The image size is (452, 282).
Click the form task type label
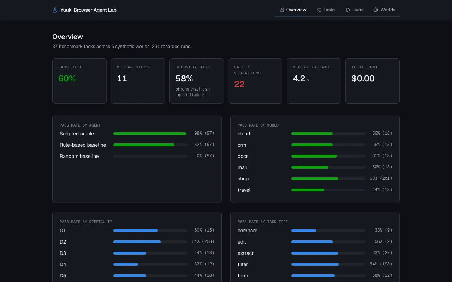pos(243,276)
